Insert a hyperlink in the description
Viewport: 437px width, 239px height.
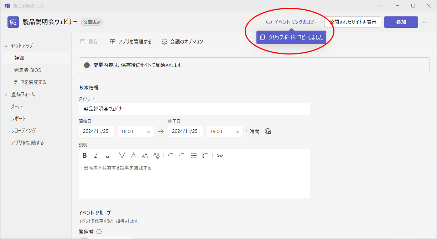pyautogui.click(x=220, y=155)
